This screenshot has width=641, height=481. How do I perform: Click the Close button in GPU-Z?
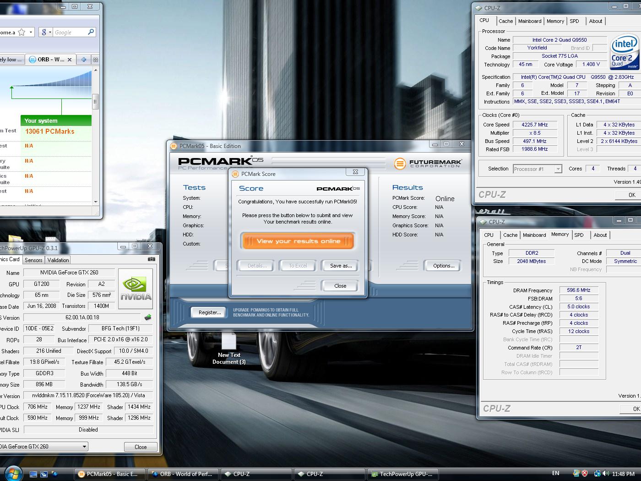pos(141,447)
